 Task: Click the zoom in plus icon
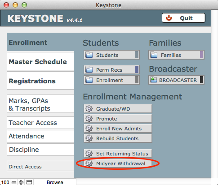(x=21, y=182)
